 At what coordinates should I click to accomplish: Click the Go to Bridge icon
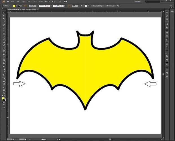[x=60, y=2]
